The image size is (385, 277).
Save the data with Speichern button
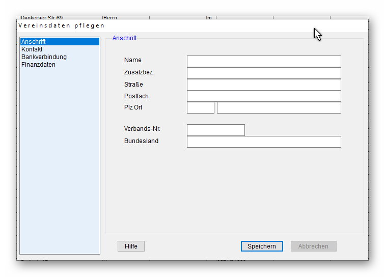coord(261,246)
